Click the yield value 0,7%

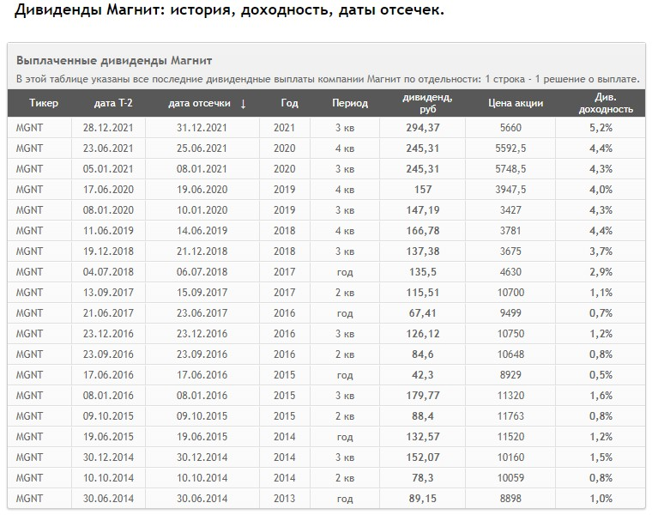click(601, 312)
